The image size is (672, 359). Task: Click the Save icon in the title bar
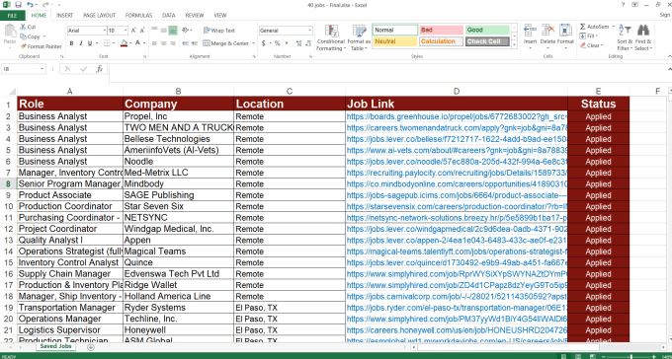pos(18,5)
